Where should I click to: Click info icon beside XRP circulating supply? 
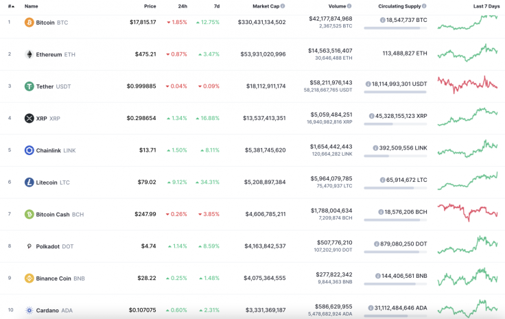coord(371,116)
